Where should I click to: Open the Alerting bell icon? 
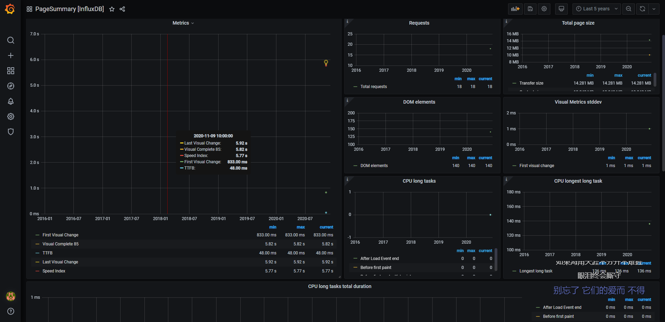[11, 101]
